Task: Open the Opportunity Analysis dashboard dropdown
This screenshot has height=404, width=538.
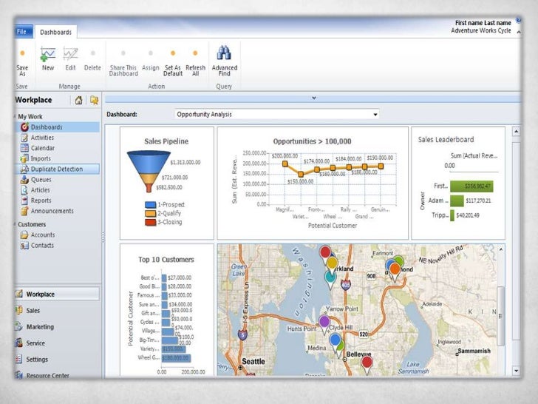Action: click(375, 115)
